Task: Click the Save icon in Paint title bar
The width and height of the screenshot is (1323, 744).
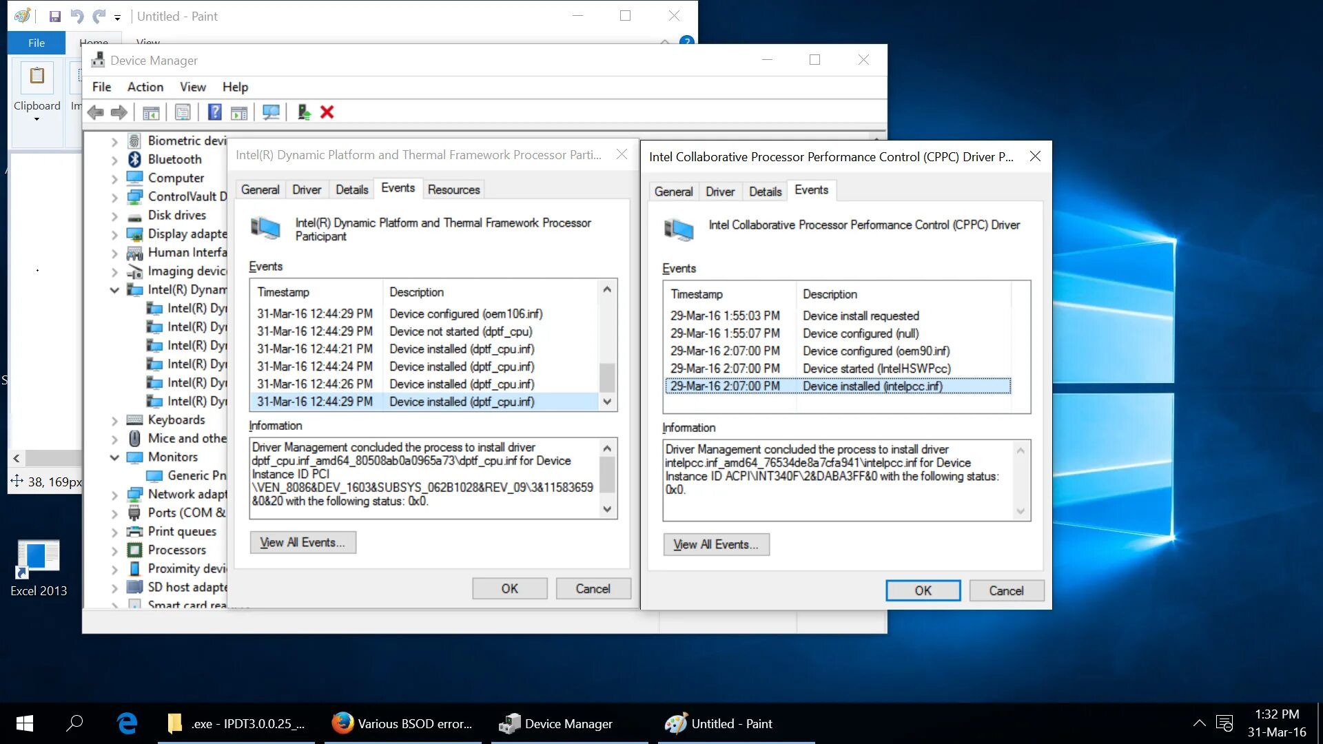Action: tap(55, 16)
